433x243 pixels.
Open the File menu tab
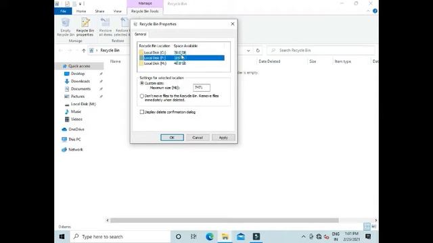click(x=63, y=11)
